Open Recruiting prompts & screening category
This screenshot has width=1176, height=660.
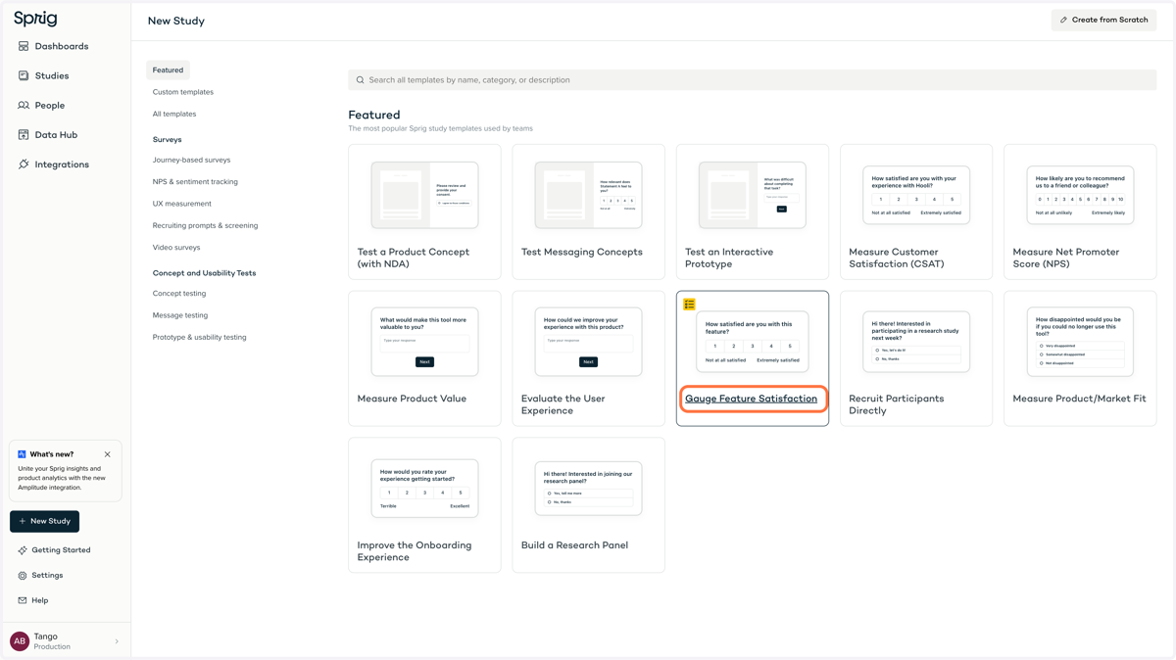[x=205, y=225]
